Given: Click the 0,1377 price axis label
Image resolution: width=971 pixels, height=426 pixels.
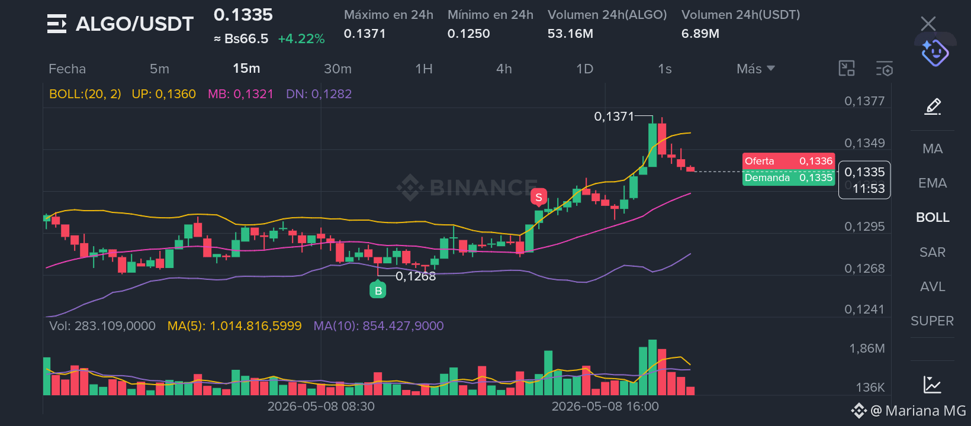Looking at the screenshot, I should [864, 101].
